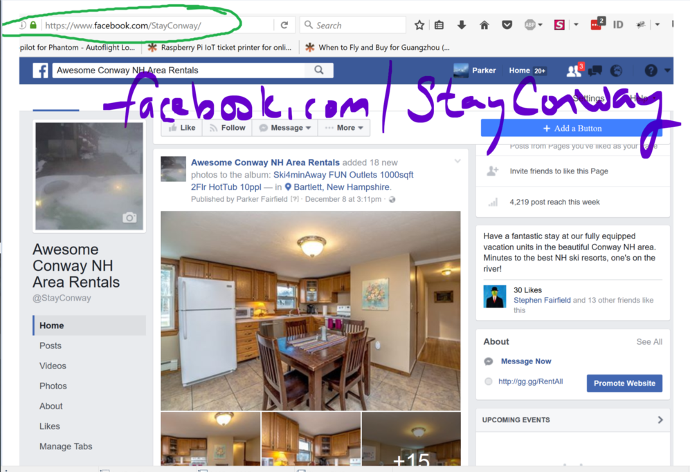Open friend requests icon with 3 notifications
Screen dimensions: 690x472
[x=574, y=70]
